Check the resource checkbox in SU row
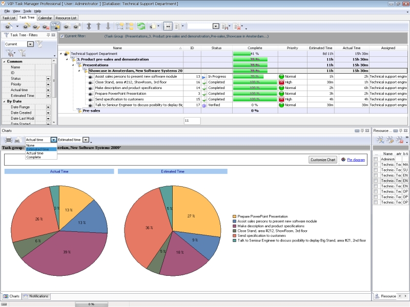The width and height of the screenshot is (410, 307). pos(376,170)
